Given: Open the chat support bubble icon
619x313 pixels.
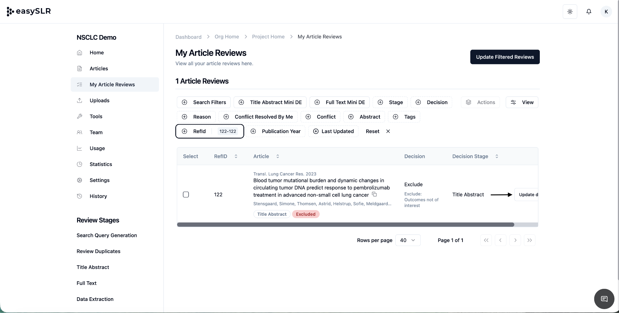Looking at the screenshot, I should 604,299.
